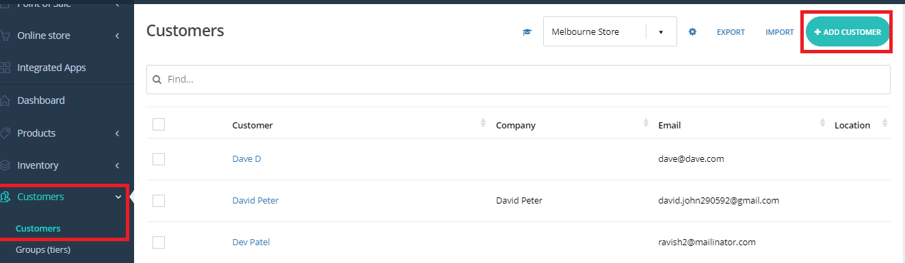Open Groups (tiers) submenu item
Screen dimensions: 905x263
pos(43,249)
